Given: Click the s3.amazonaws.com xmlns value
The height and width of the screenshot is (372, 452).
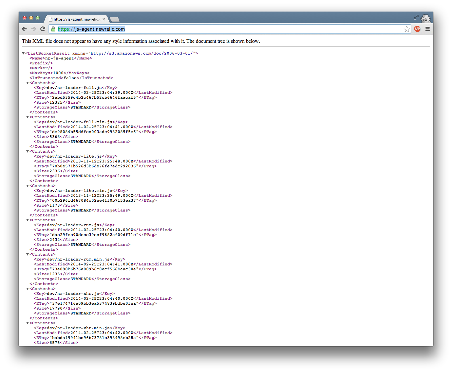Looking at the screenshot, I should [x=142, y=53].
